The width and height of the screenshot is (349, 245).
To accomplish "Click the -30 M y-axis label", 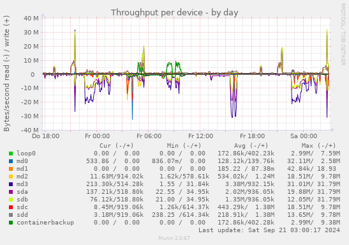I will click(30, 116).
